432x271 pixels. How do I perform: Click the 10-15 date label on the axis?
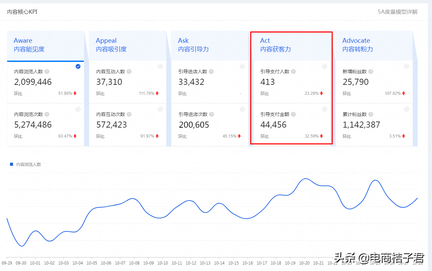(233, 263)
